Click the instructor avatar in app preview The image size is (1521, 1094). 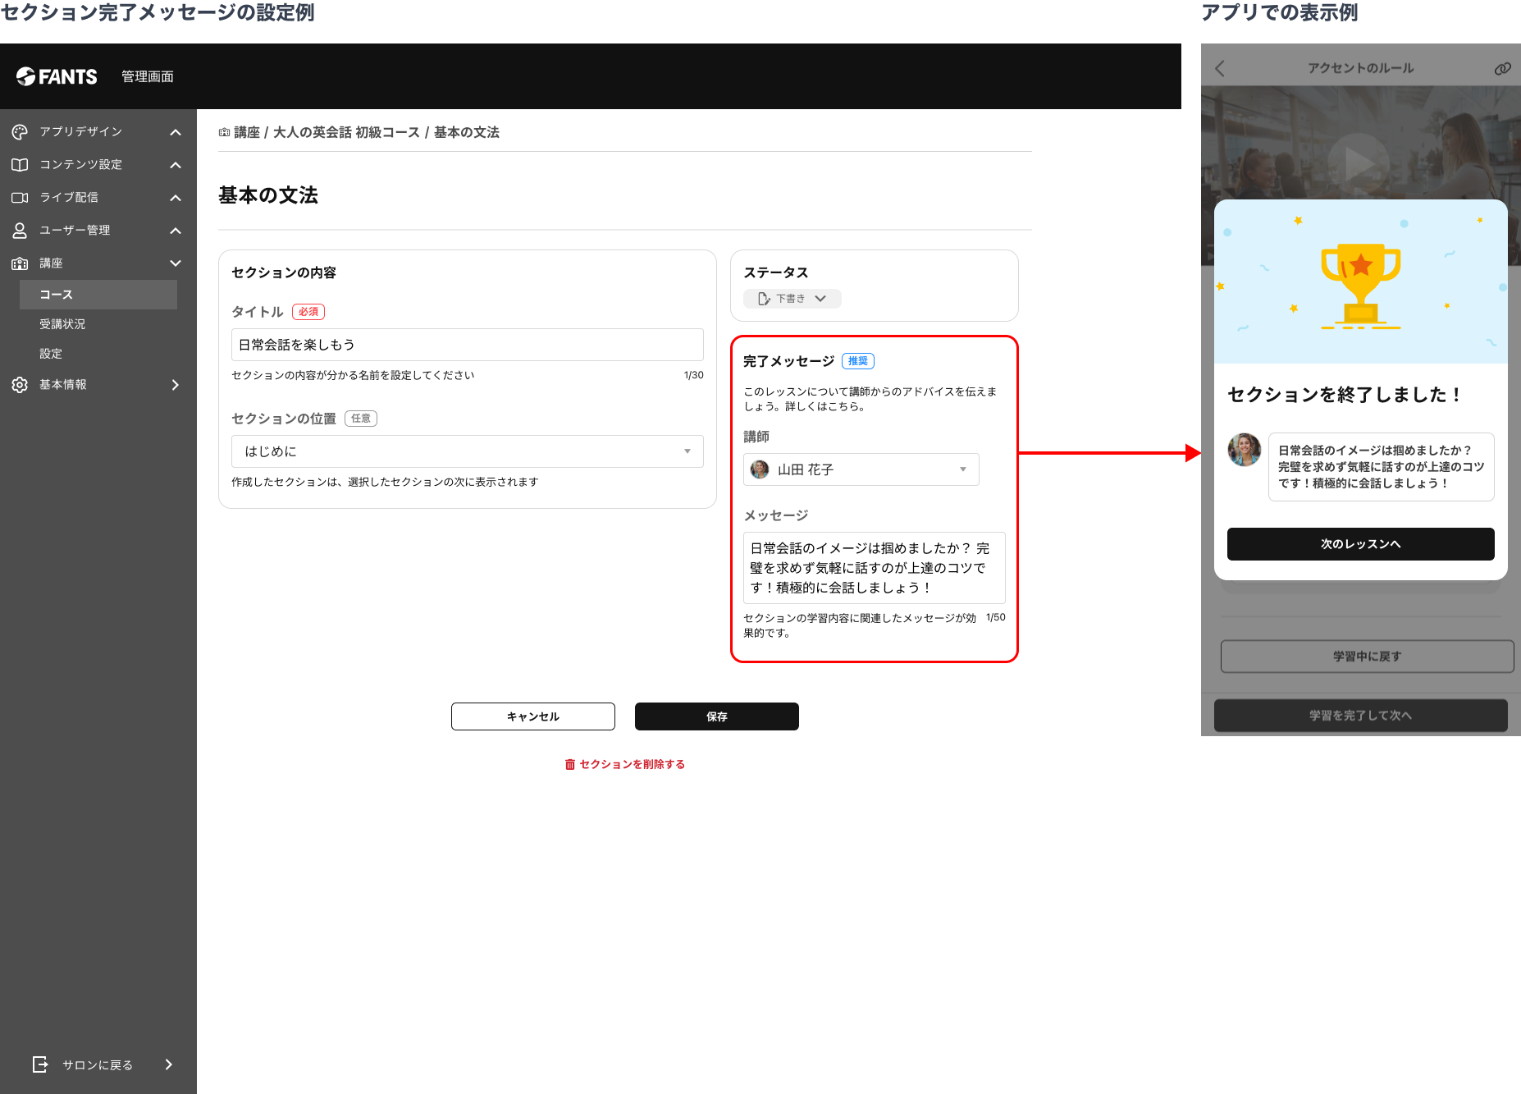pyautogui.click(x=1245, y=450)
